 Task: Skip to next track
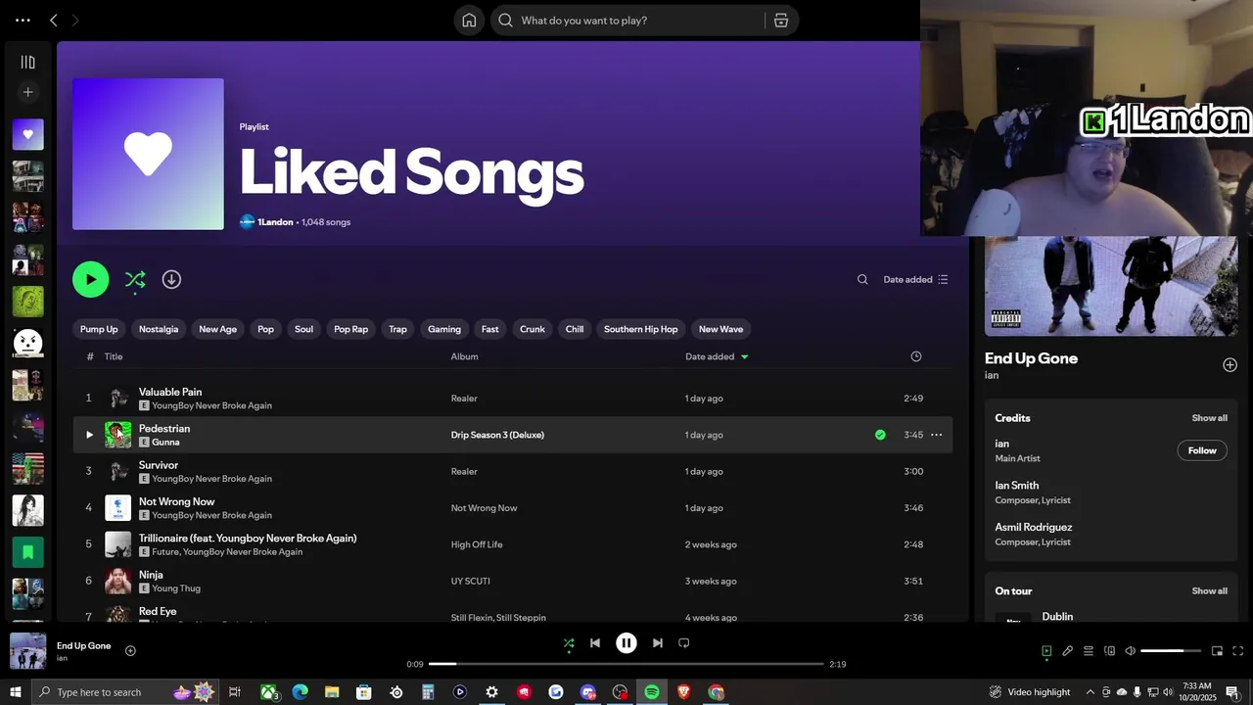point(658,643)
